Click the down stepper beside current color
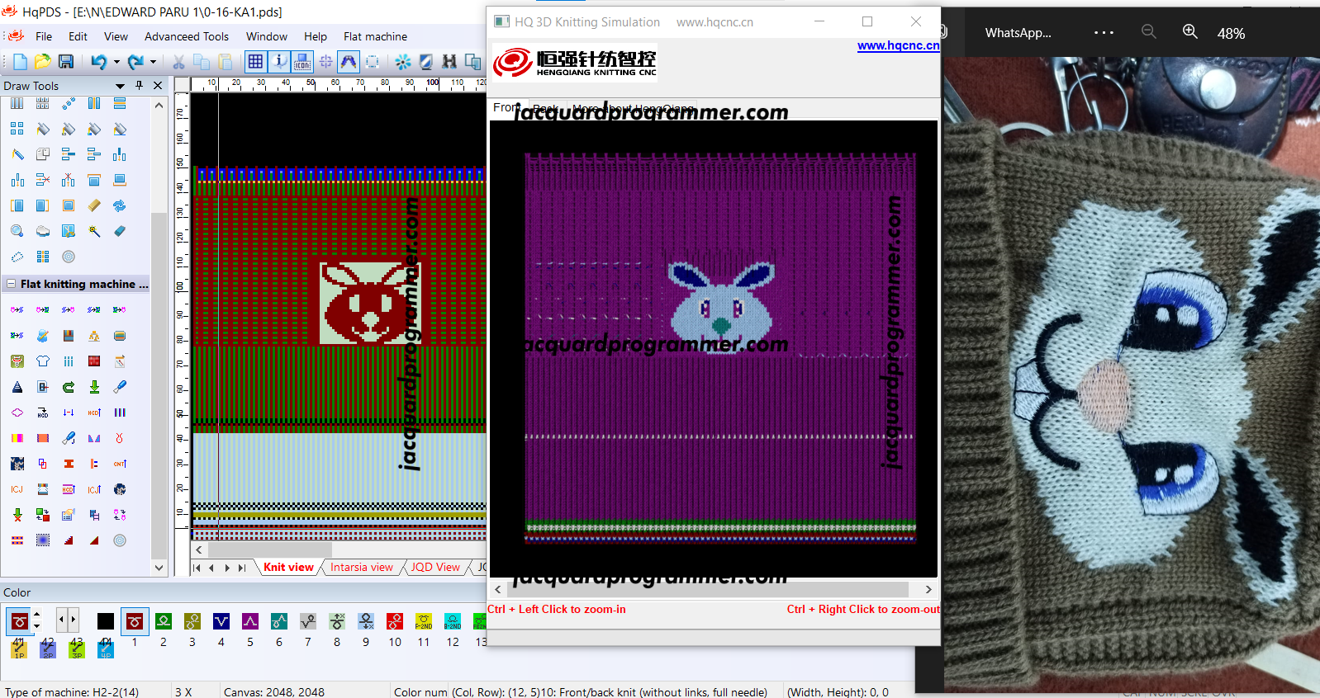This screenshot has width=1320, height=698. pos(36,626)
